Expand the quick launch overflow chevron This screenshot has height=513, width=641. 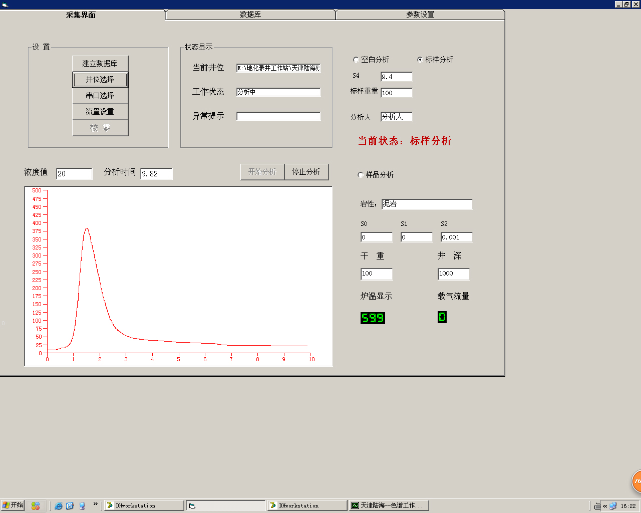tap(95, 504)
